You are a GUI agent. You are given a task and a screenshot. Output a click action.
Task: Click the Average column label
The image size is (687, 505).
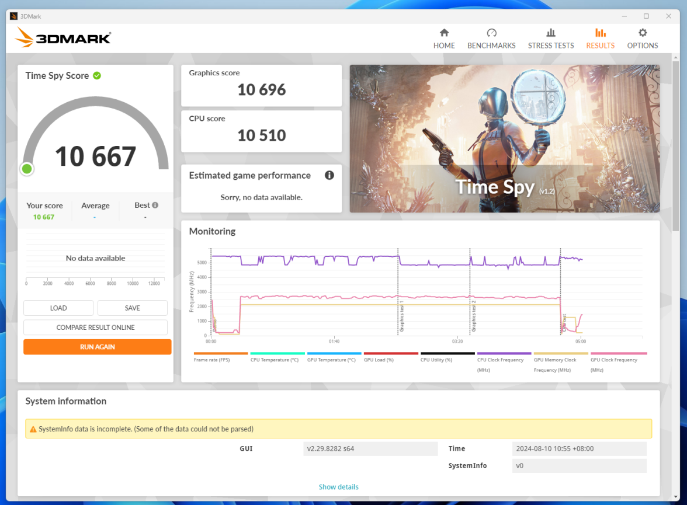pos(95,206)
